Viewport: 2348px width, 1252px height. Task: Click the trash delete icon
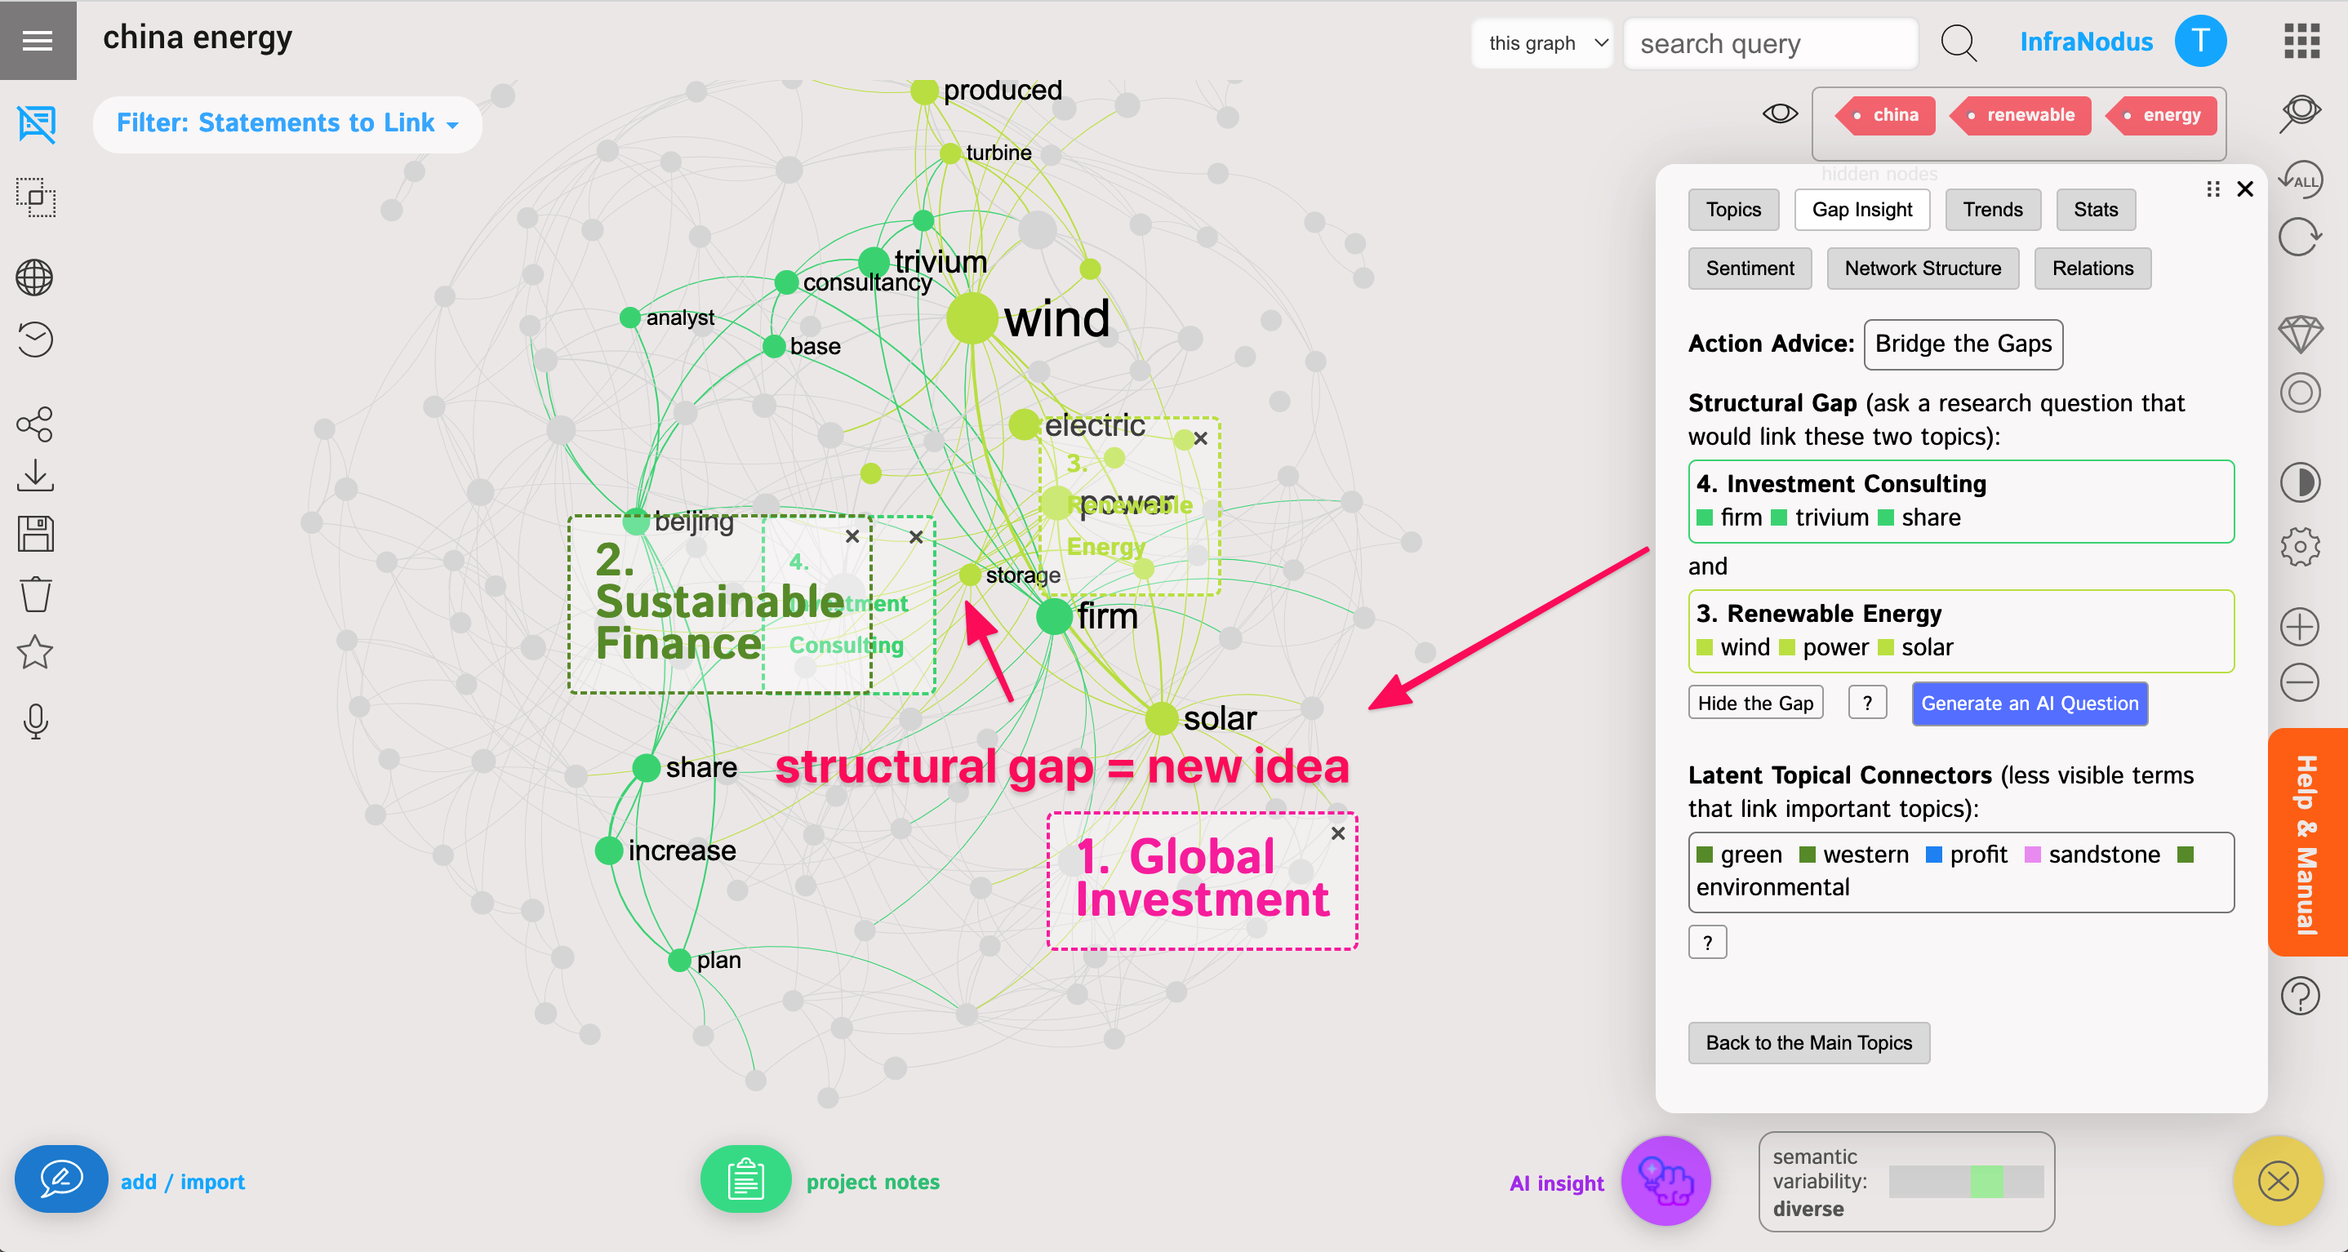[34, 594]
